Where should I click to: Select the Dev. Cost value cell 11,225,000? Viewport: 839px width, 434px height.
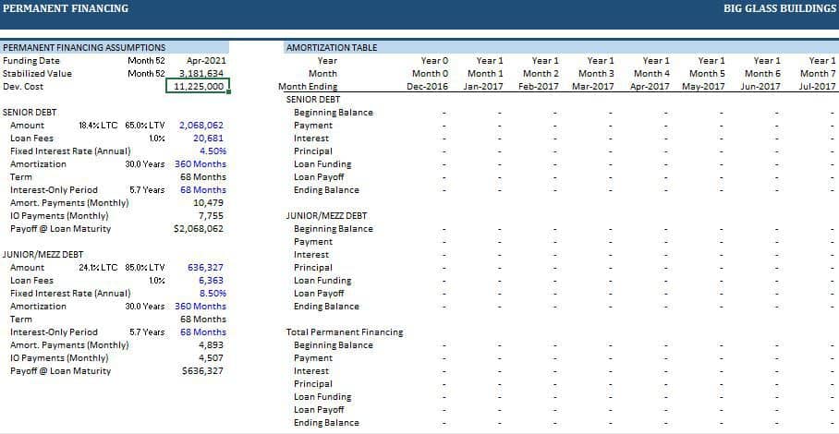point(198,86)
